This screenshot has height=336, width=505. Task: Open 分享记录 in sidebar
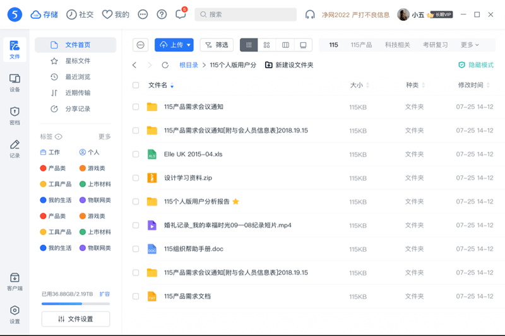[75, 109]
